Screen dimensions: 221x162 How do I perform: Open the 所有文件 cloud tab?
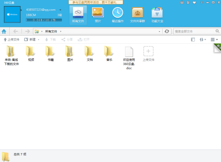[78, 15]
